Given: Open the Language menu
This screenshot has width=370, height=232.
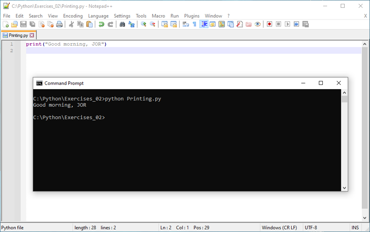Looking at the screenshot, I should [x=98, y=16].
